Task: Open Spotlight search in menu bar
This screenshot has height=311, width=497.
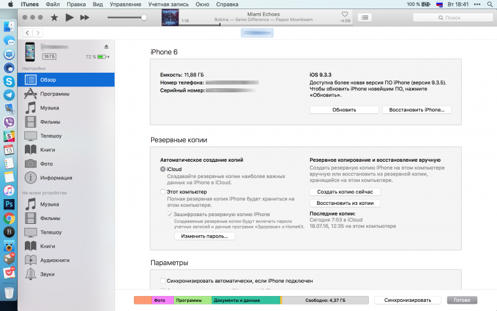Action: click(490, 4)
